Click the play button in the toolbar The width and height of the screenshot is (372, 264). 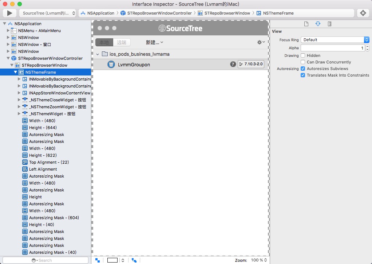(9, 13)
